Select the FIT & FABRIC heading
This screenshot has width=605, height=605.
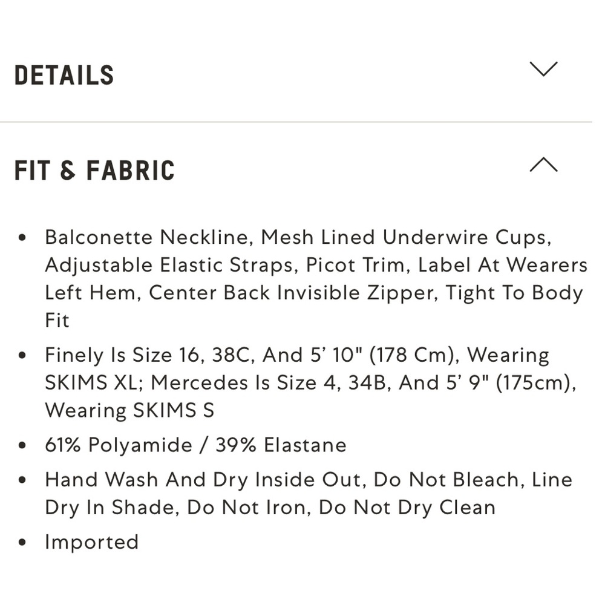pos(94,170)
